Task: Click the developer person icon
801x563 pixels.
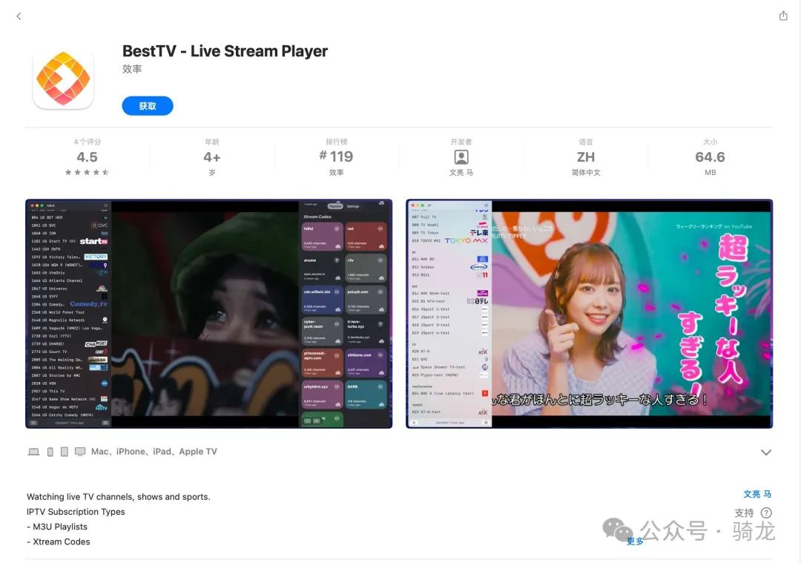Action: (x=461, y=157)
